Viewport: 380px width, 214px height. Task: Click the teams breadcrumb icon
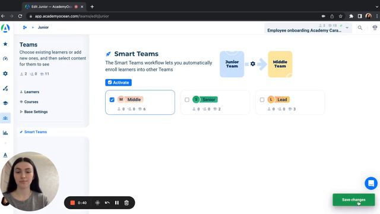click(x=25, y=27)
